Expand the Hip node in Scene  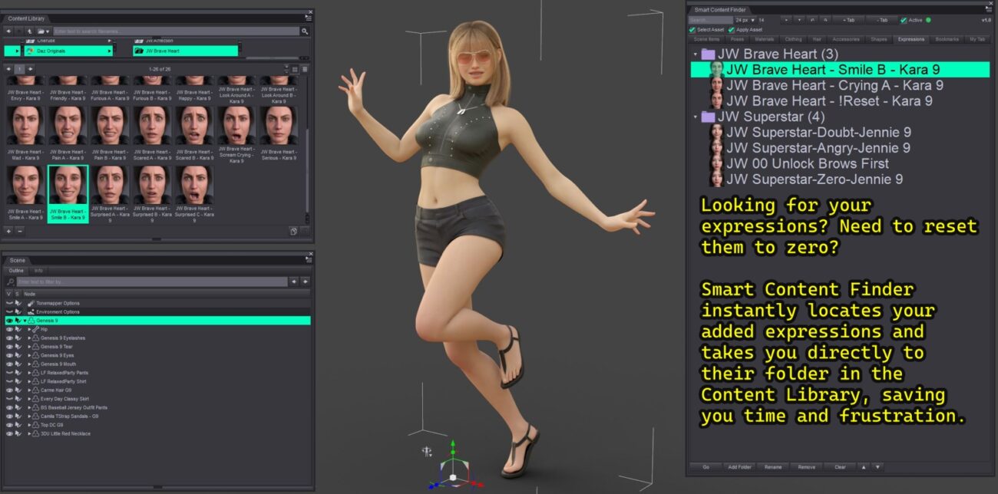29,329
